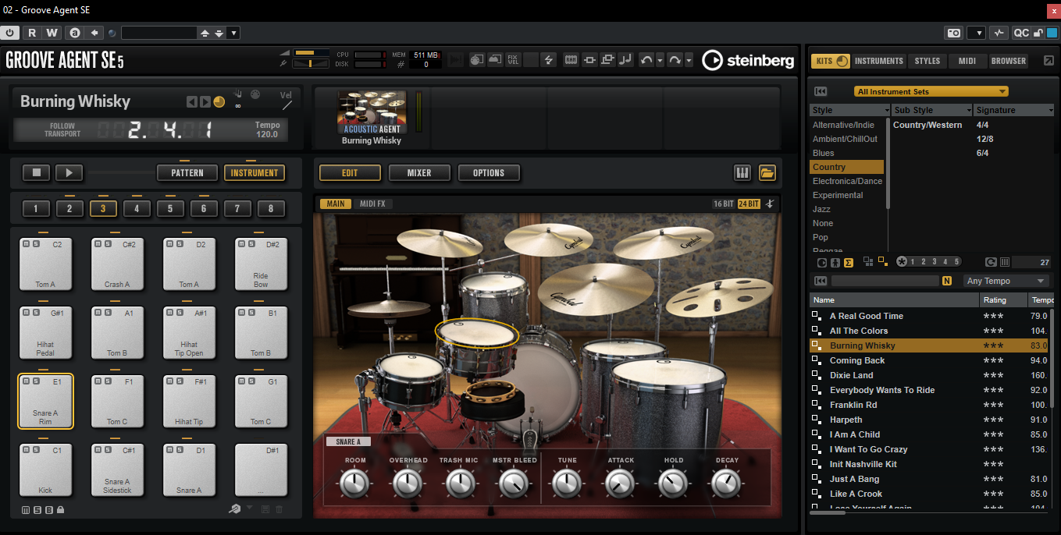Load next kit with right arrow
1061x535 pixels.
point(205,101)
